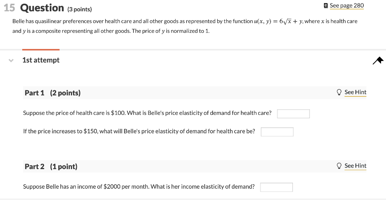Viewport: 386px width, 200px height.
Task: Click the orange indicator bar above 1st attempt
Action: pyautogui.click(x=41, y=50)
